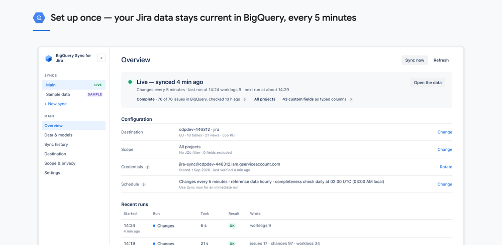Click 'cdpdev-446312 · jira' destination text
The width and height of the screenshot is (502, 245).
pos(199,130)
